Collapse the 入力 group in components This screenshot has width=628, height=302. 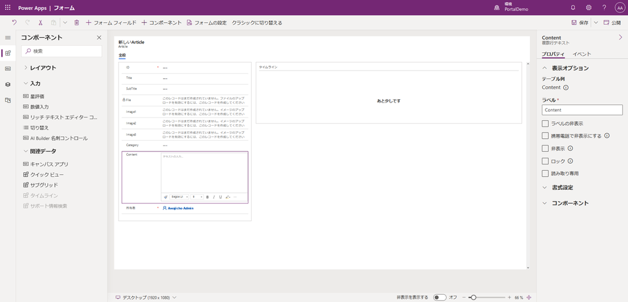[26, 83]
